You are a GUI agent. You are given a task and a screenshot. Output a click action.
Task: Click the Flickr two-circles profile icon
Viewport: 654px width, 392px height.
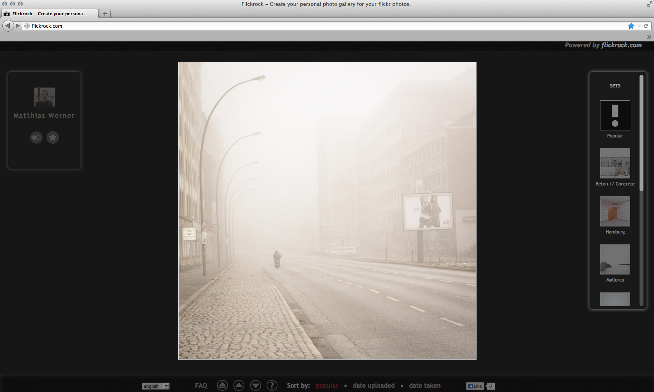36,137
